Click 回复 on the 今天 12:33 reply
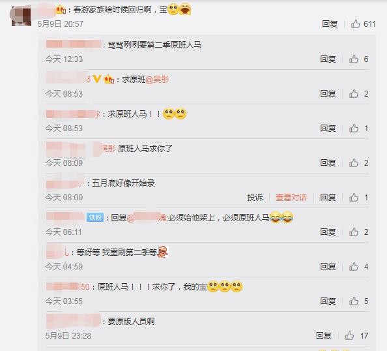The height and width of the screenshot is (351, 387). pyautogui.click(x=328, y=59)
